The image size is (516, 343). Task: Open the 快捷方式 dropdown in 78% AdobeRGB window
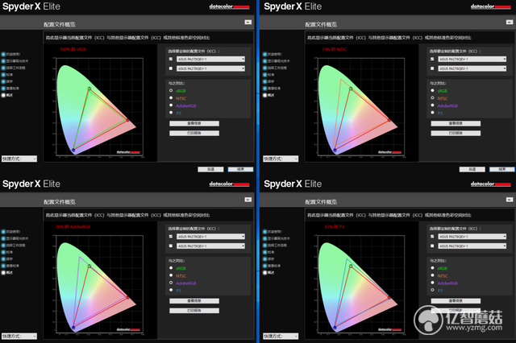[x=19, y=336]
